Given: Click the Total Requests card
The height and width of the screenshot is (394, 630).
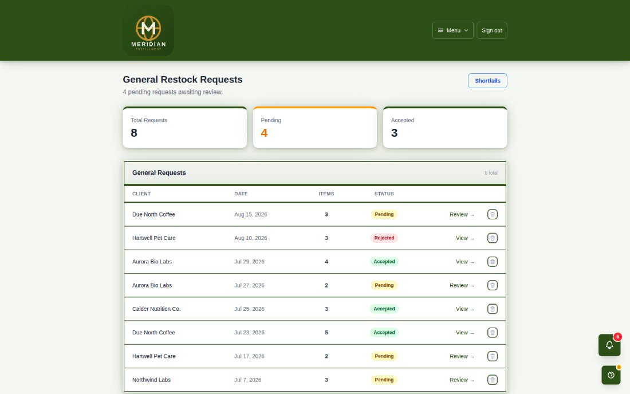Looking at the screenshot, I should point(185,127).
